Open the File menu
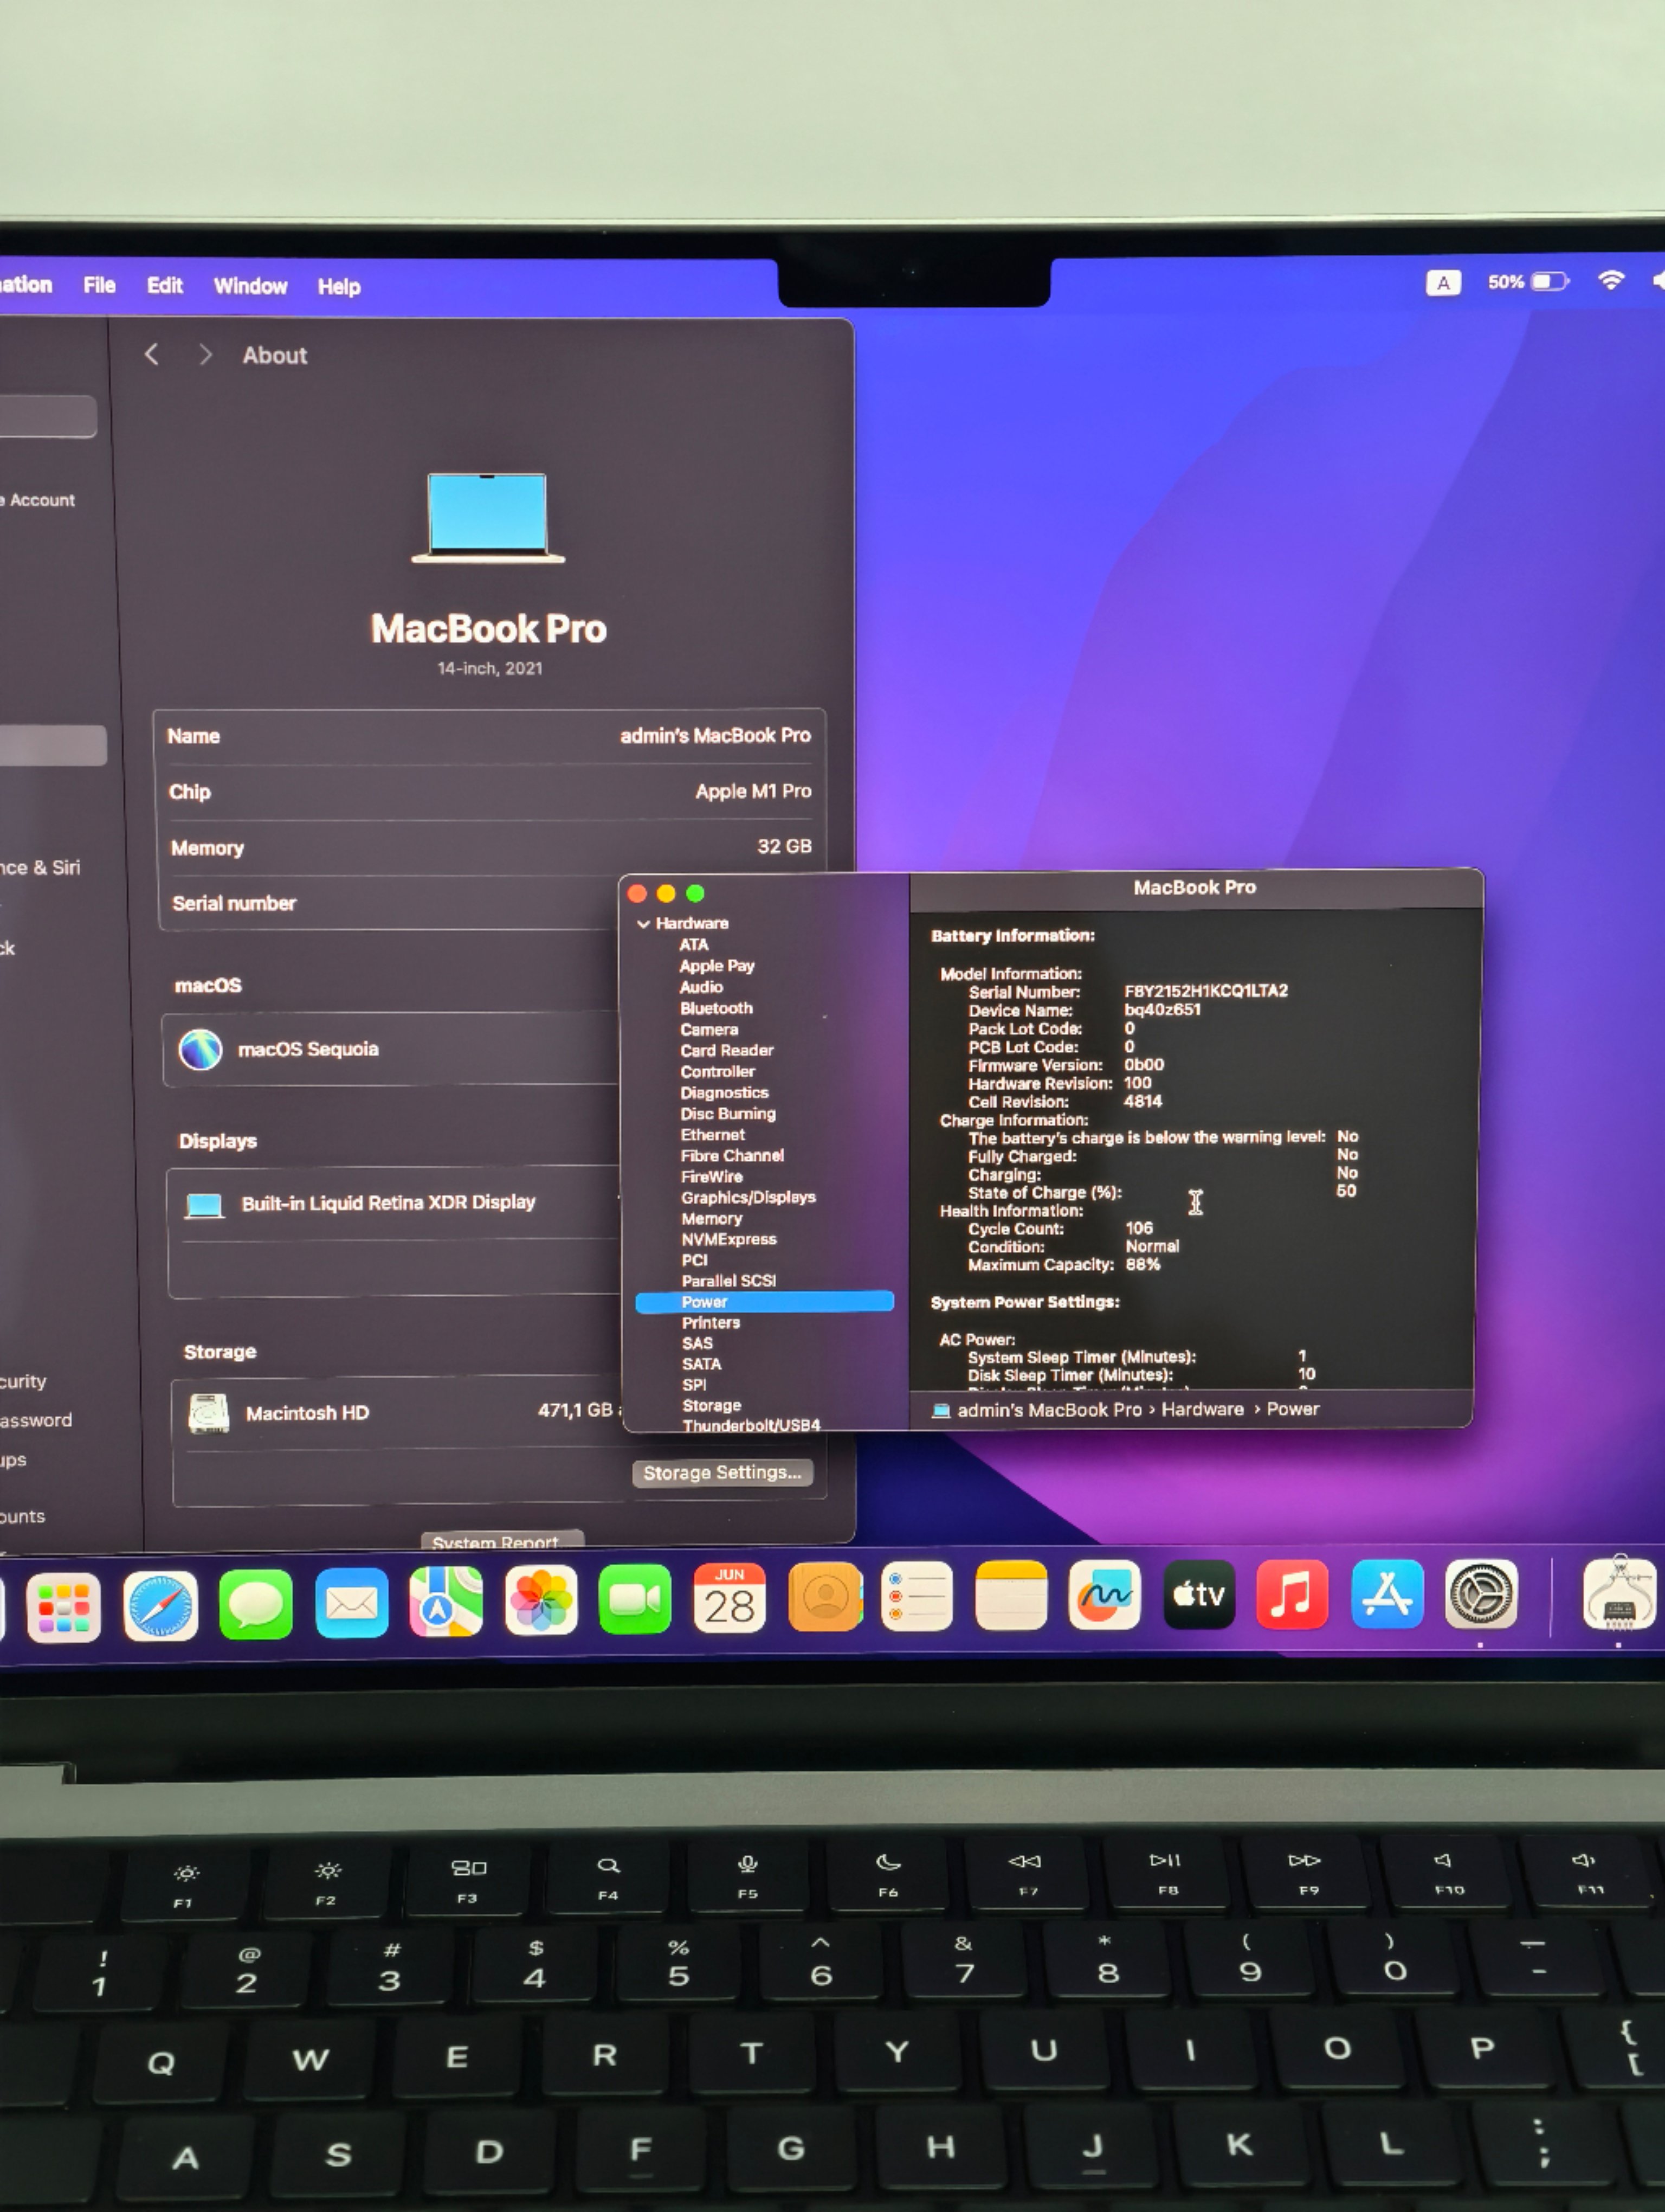 click(99, 285)
